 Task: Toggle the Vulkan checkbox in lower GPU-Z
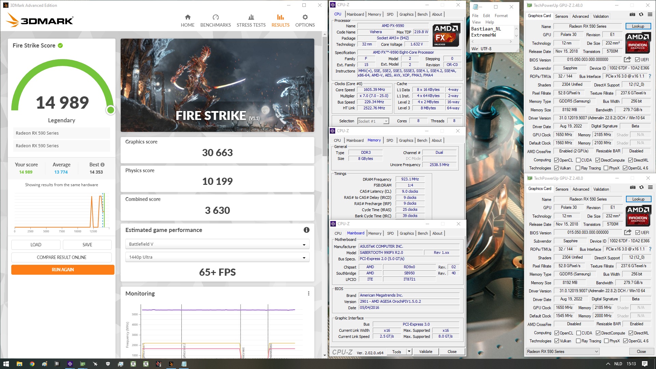click(x=557, y=341)
